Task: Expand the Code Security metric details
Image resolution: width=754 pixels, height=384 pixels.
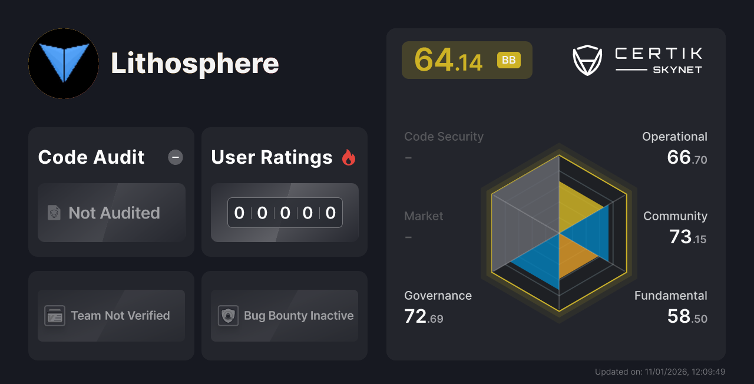Action: (x=444, y=136)
